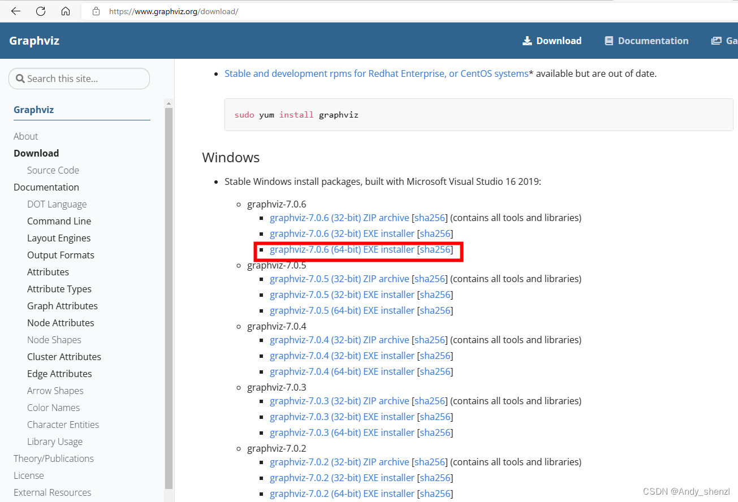This screenshot has height=502, width=738.
Task: Download graphviz-7.0.4 (32-bit) ZIP archive
Action: (x=339, y=340)
